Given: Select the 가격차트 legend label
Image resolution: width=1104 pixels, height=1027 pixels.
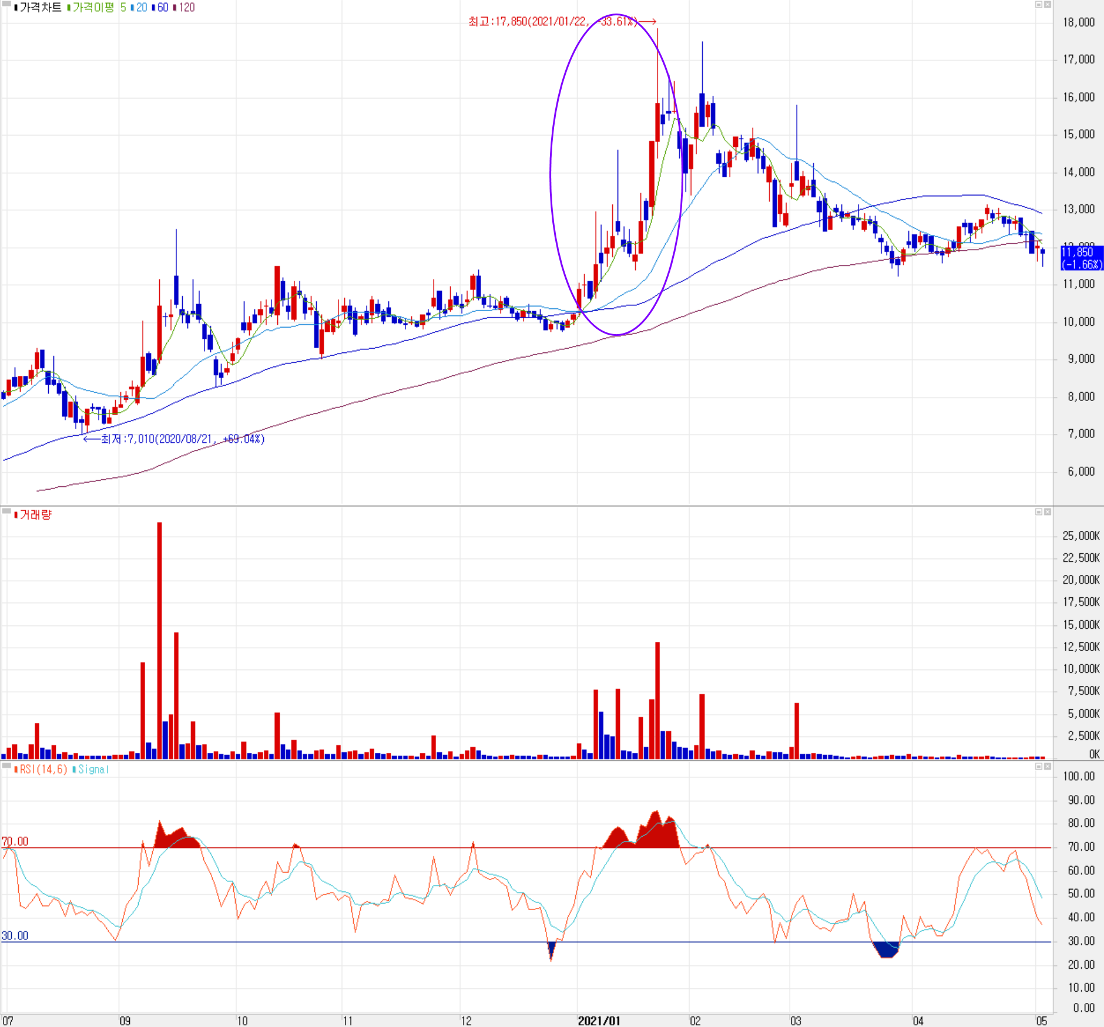Looking at the screenshot, I should pyautogui.click(x=40, y=8).
